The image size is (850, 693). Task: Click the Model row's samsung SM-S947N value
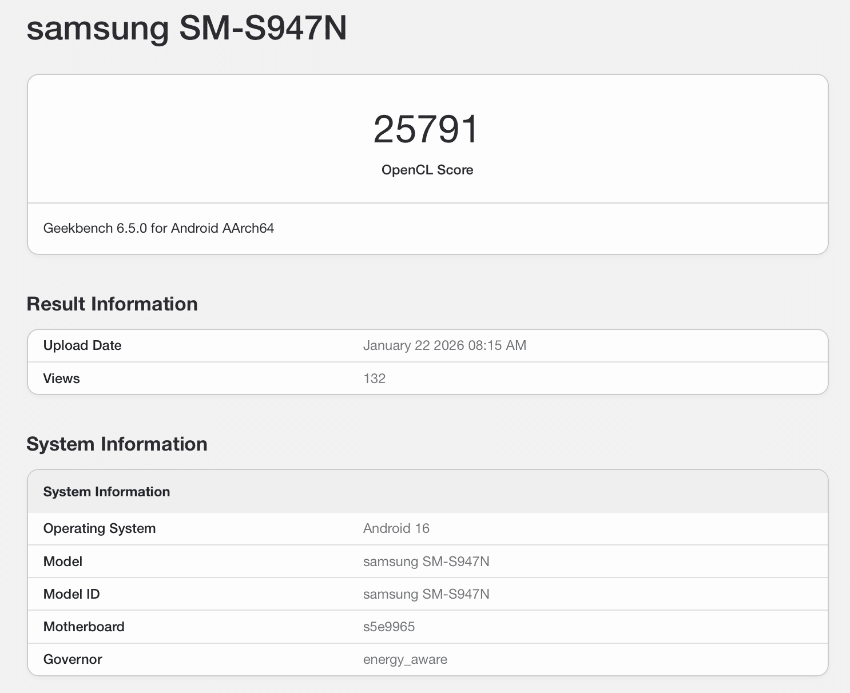tap(426, 561)
